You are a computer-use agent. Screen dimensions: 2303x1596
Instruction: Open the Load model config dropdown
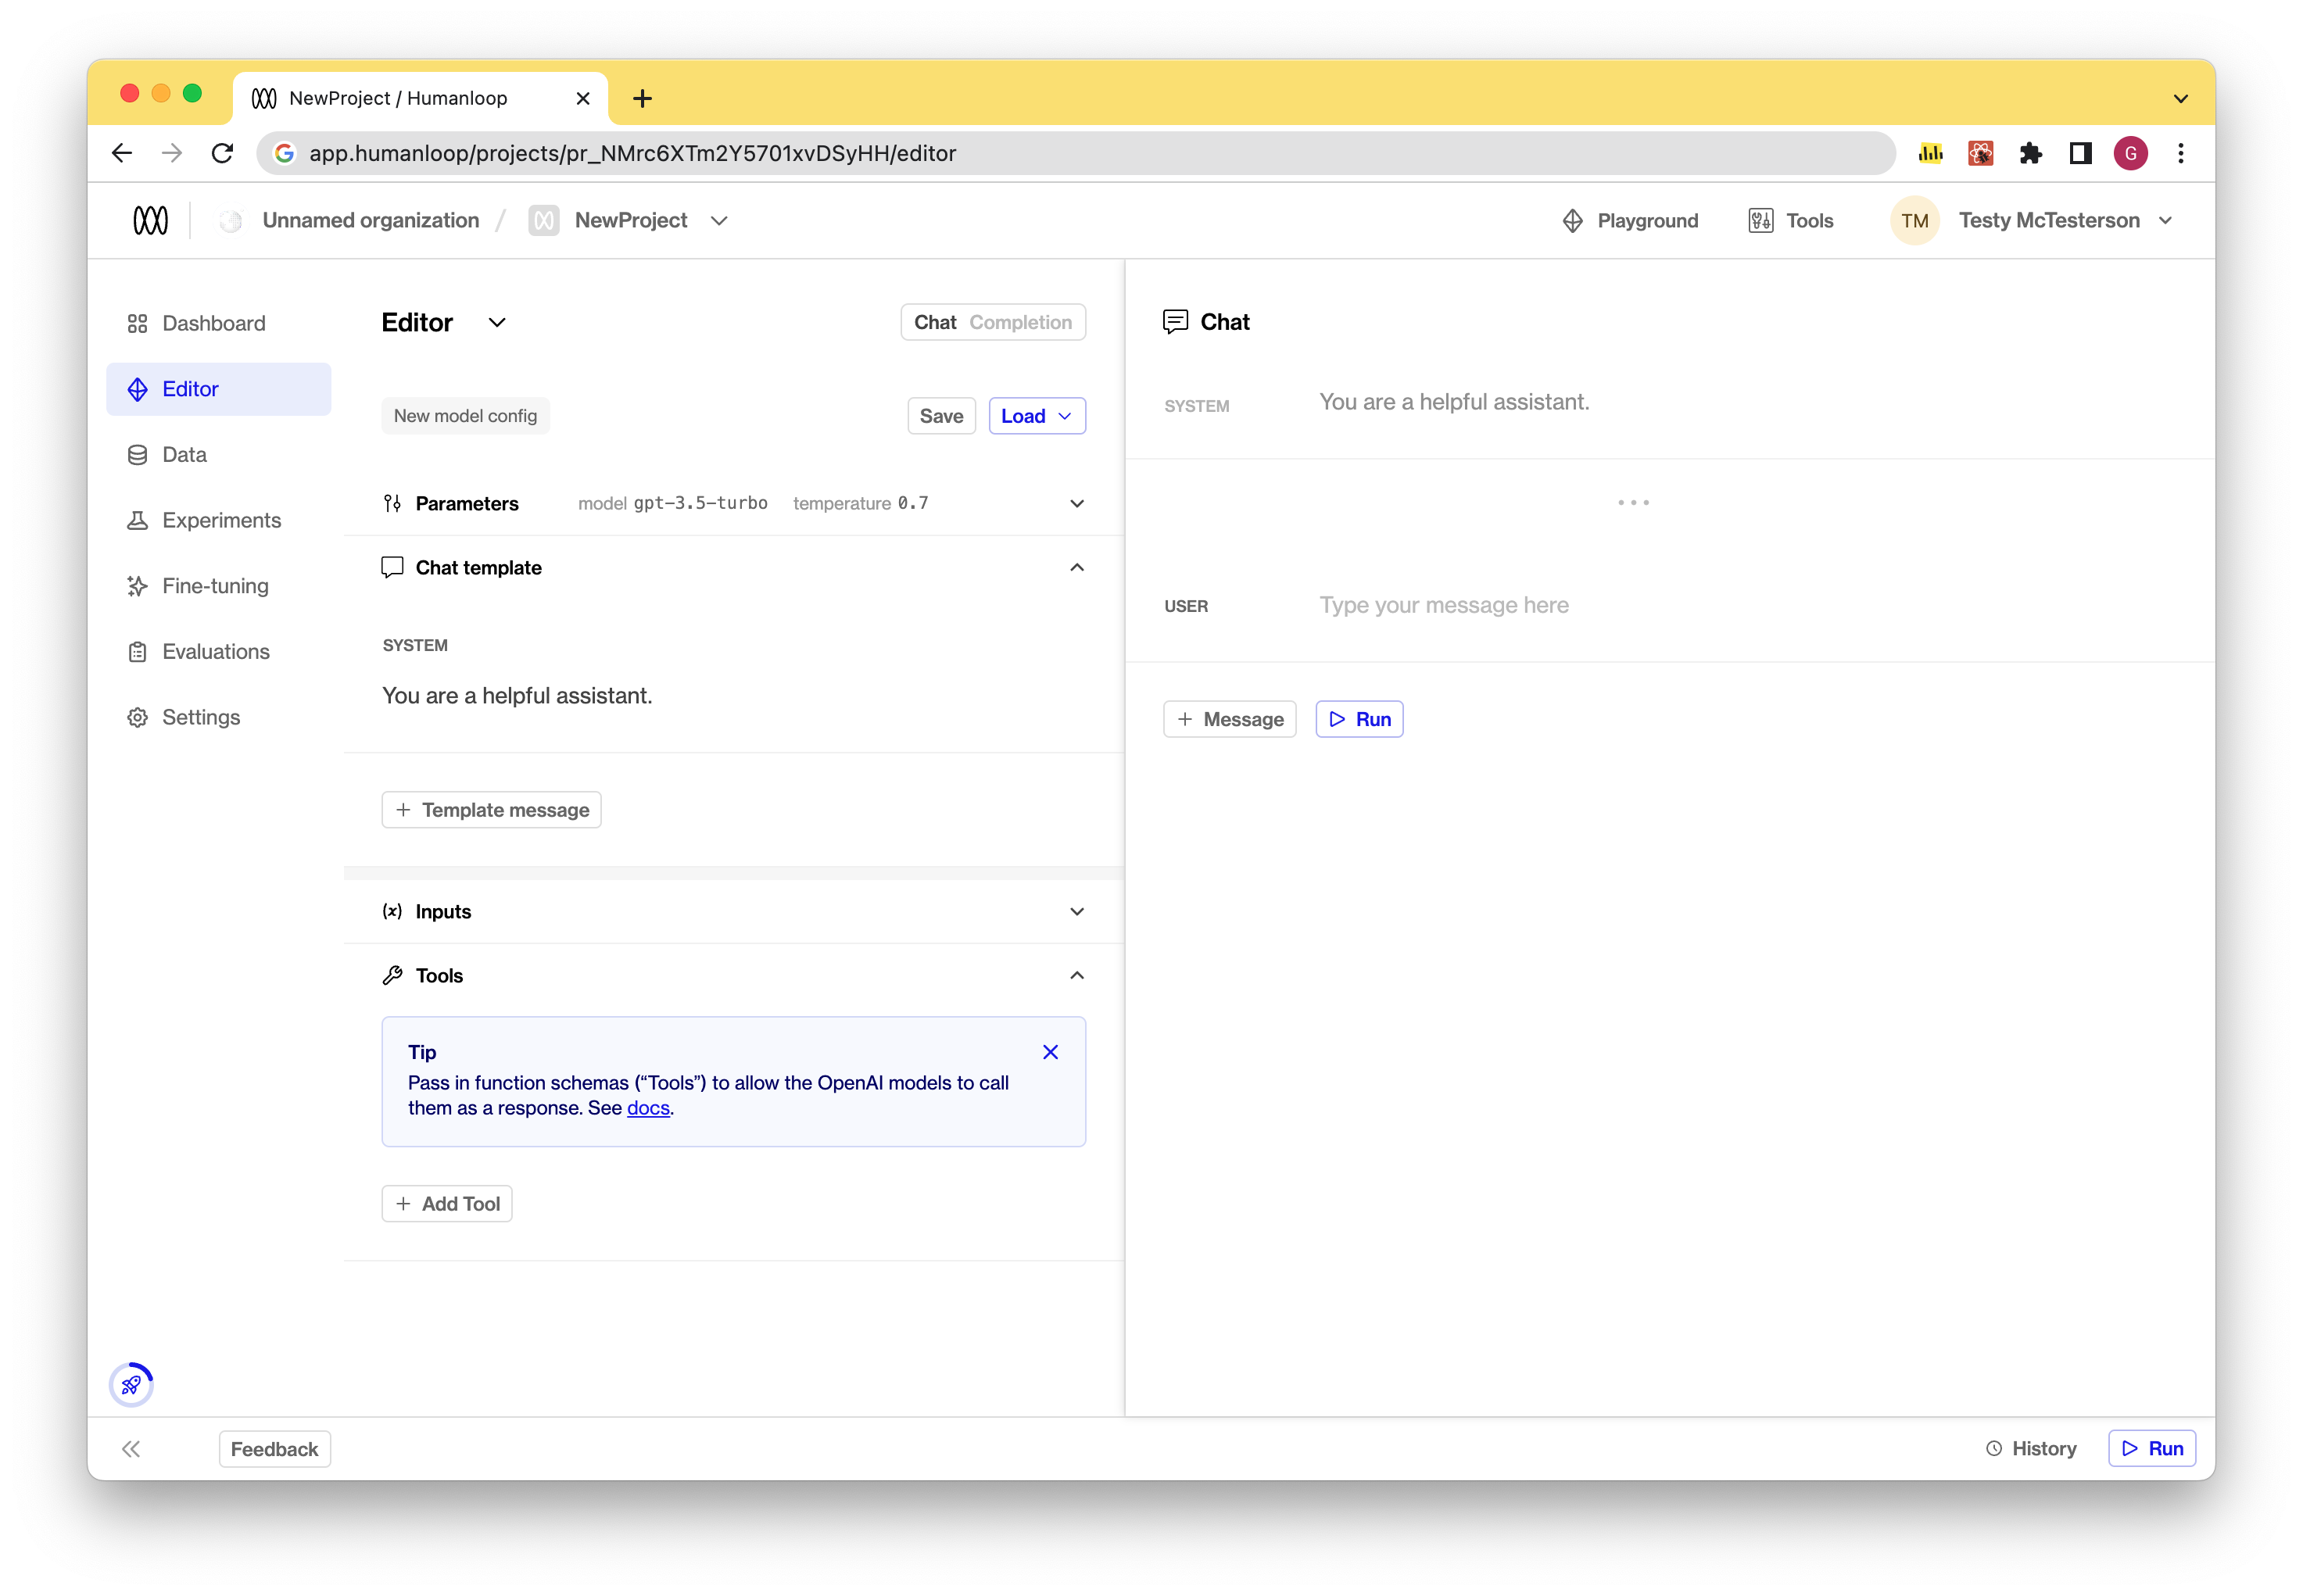click(1037, 416)
